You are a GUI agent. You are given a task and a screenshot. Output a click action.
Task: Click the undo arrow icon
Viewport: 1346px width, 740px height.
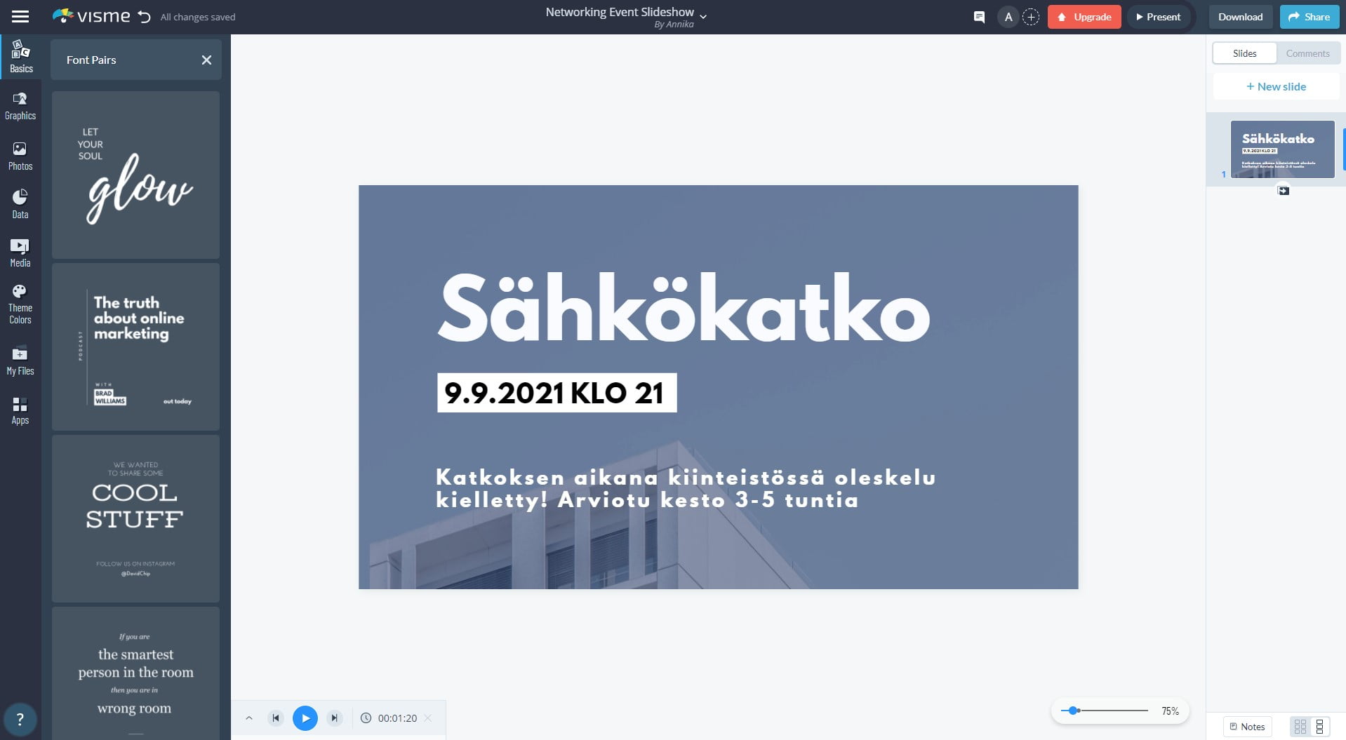(x=145, y=17)
